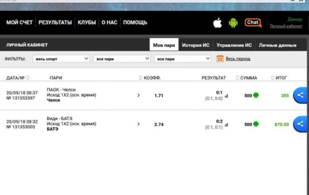Open О НАС menu
The height and width of the screenshot is (195, 309).
coord(109,23)
